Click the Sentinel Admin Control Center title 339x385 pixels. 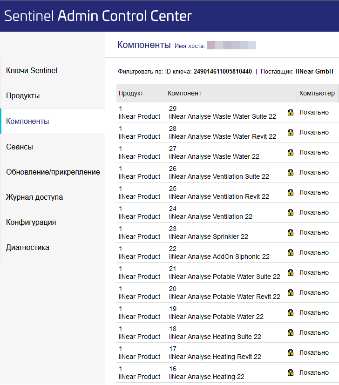(x=98, y=16)
